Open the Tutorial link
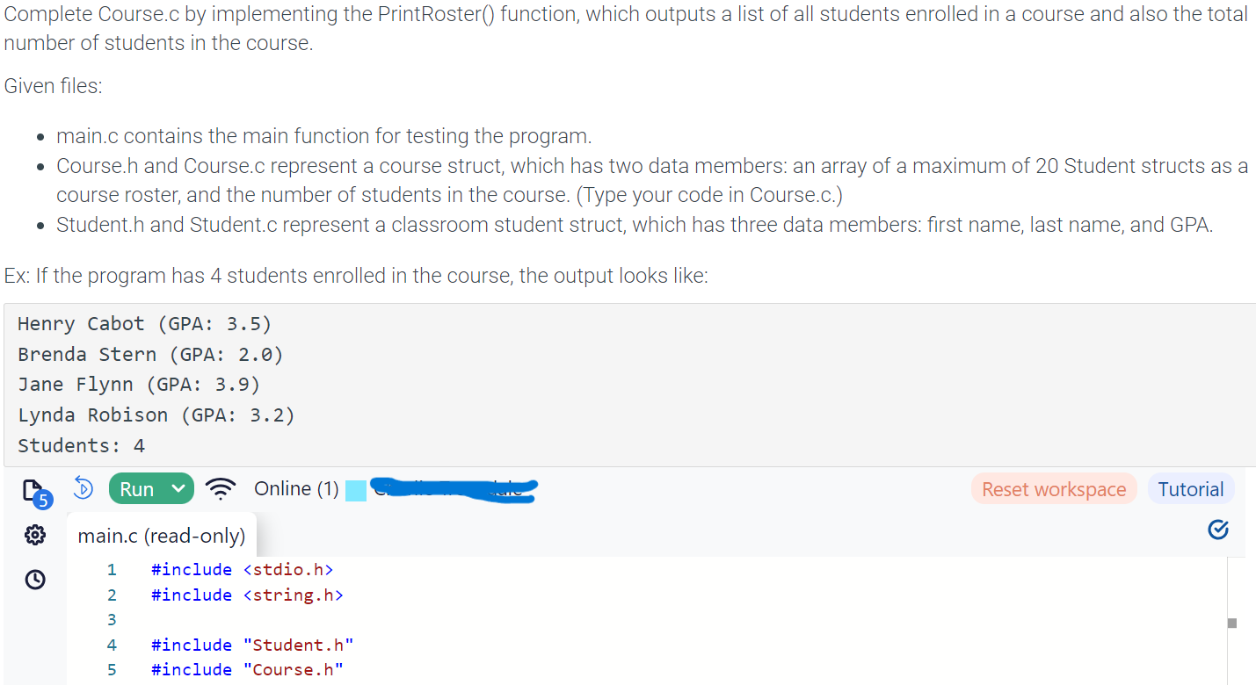 (x=1190, y=489)
